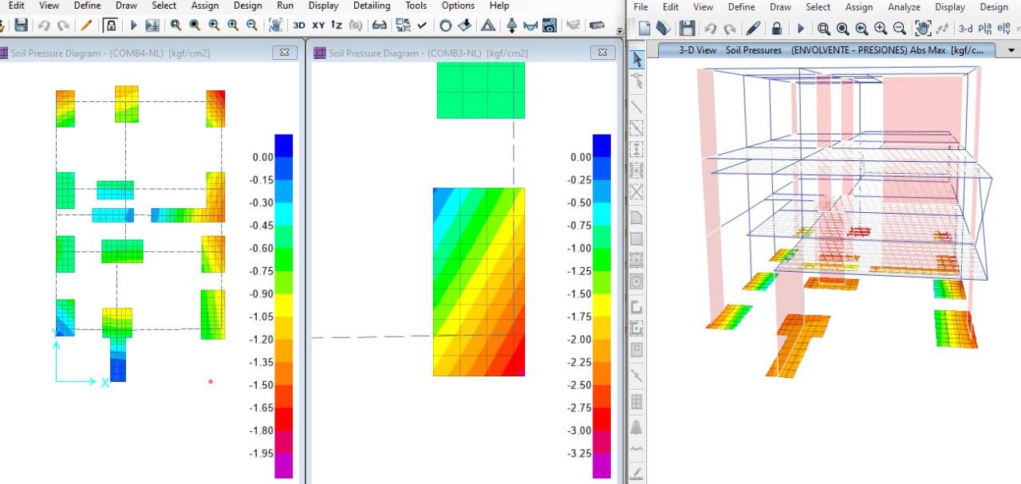The height and width of the screenshot is (484, 1021).
Task: Click the Save icon in the right window toolbar
Action: click(686, 29)
